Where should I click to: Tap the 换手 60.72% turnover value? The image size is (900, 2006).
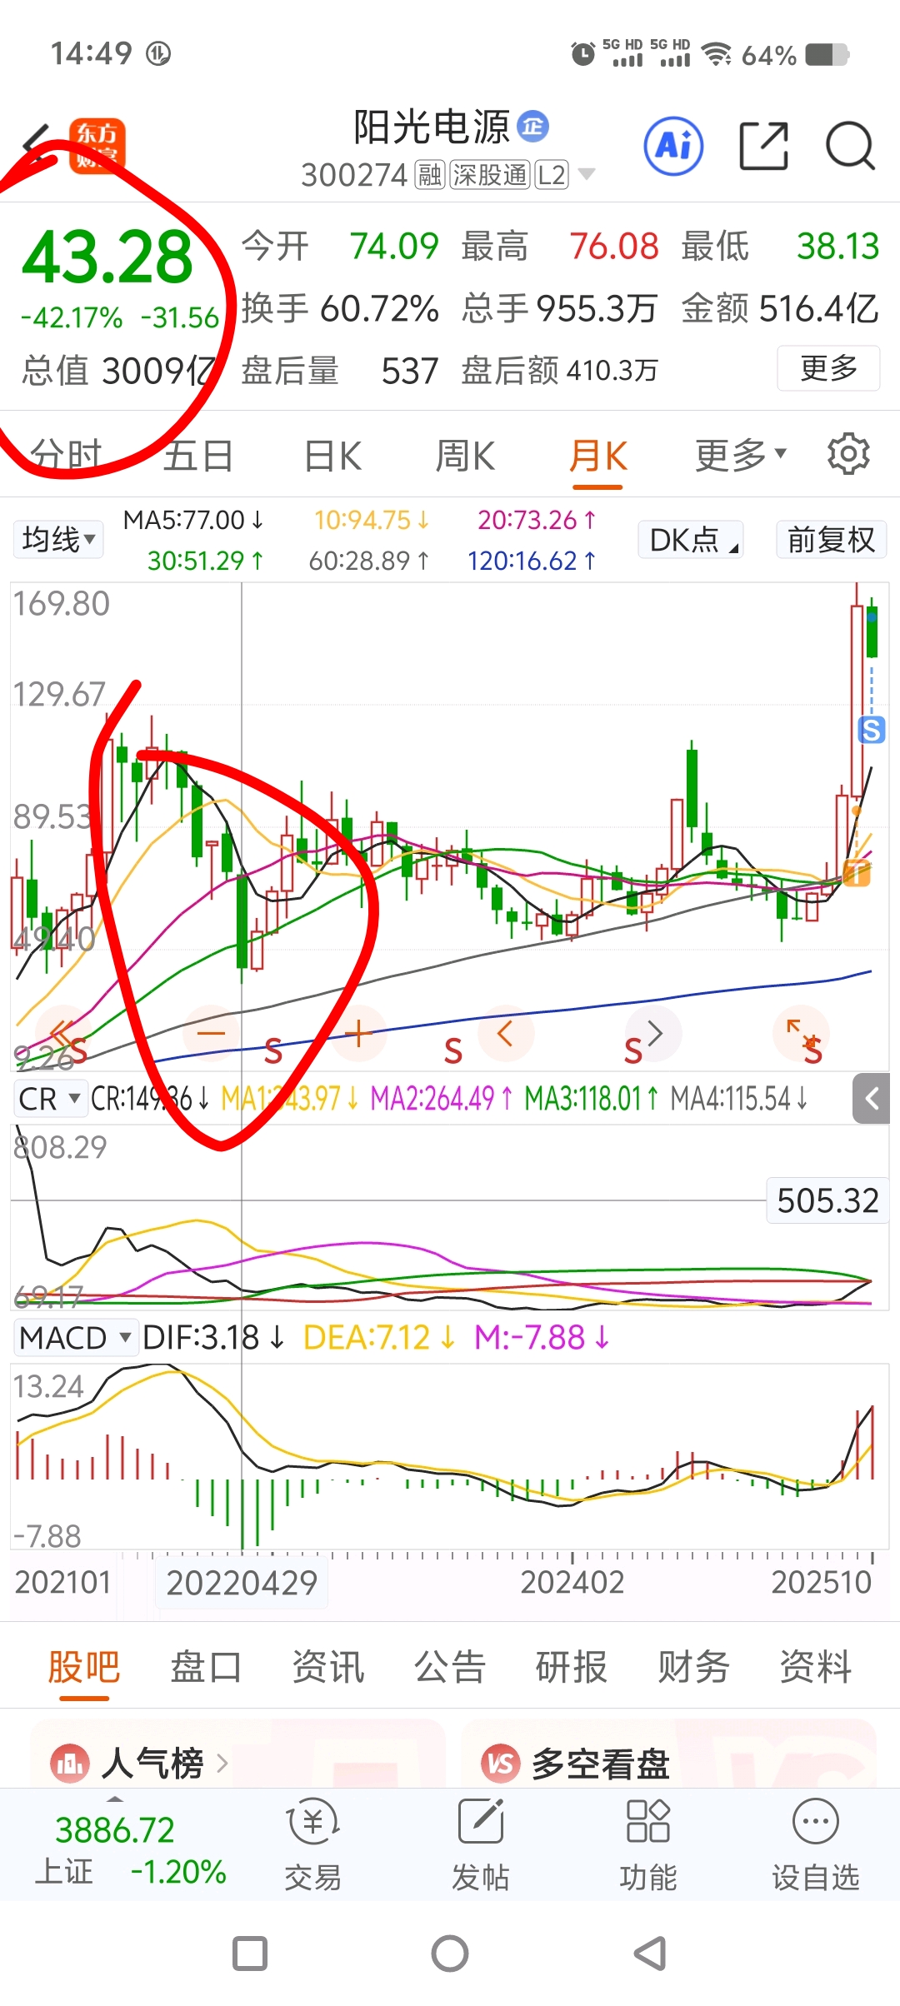tap(340, 308)
